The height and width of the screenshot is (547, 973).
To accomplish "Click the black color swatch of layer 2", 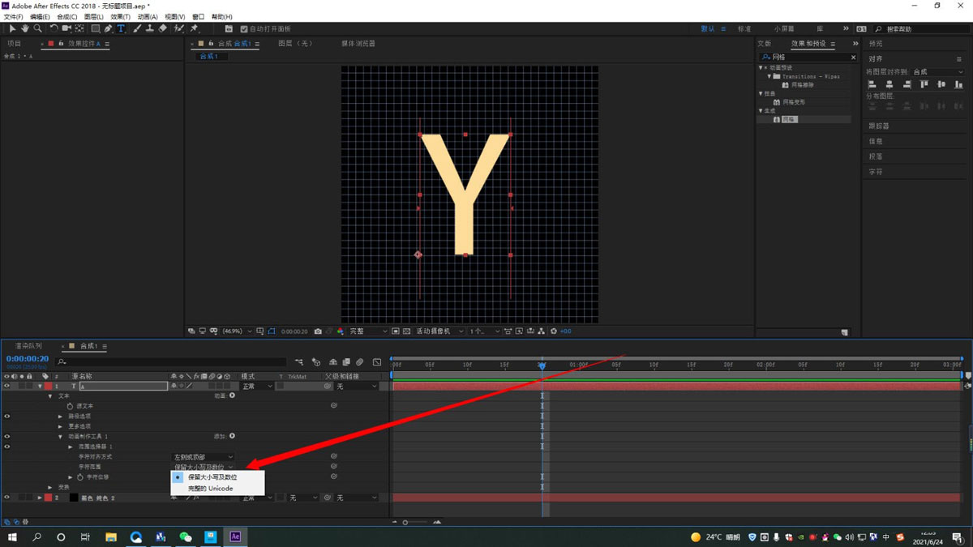I will tap(74, 498).
